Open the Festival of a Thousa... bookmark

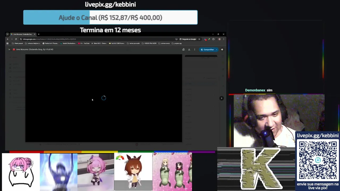[50, 43]
